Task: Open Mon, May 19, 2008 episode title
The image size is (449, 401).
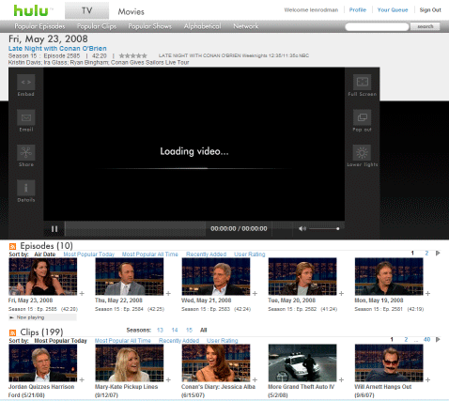Action: coord(379,301)
